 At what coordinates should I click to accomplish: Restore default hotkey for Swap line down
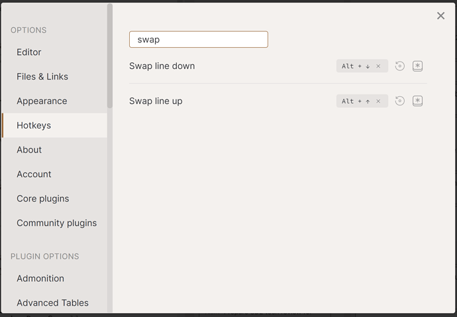(x=400, y=66)
